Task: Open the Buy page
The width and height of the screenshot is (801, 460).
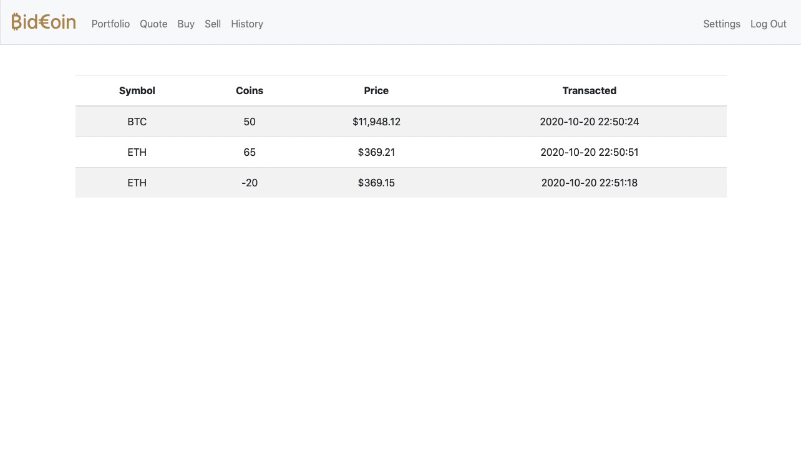Action: 186,24
